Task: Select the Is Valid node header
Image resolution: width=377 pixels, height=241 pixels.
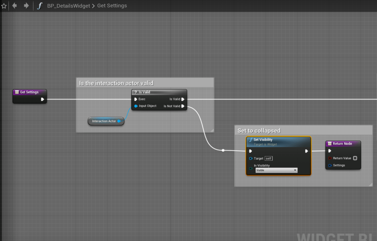Action: click(159, 92)
